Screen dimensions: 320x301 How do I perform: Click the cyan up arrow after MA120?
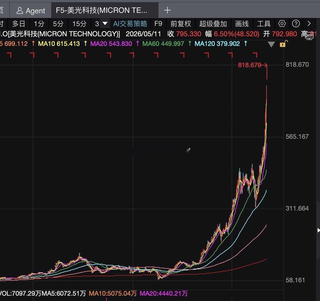[245, 43]
